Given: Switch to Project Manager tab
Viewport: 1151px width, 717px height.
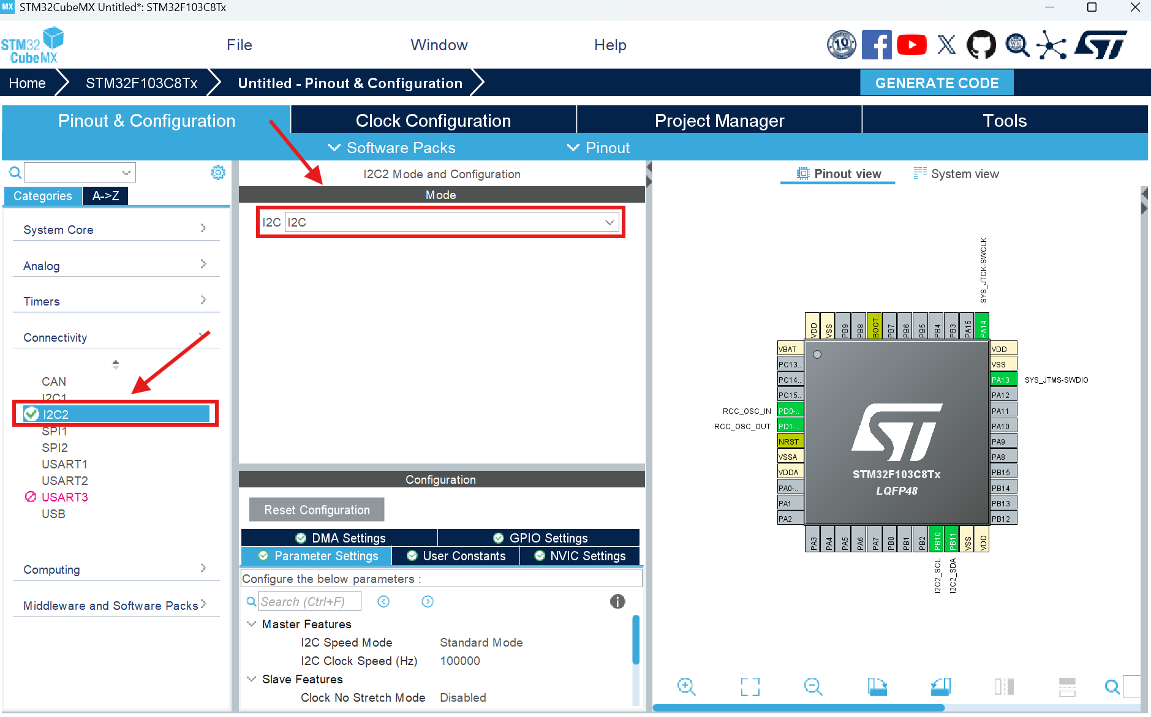Looking at the screenshot, I should (719, 120).
